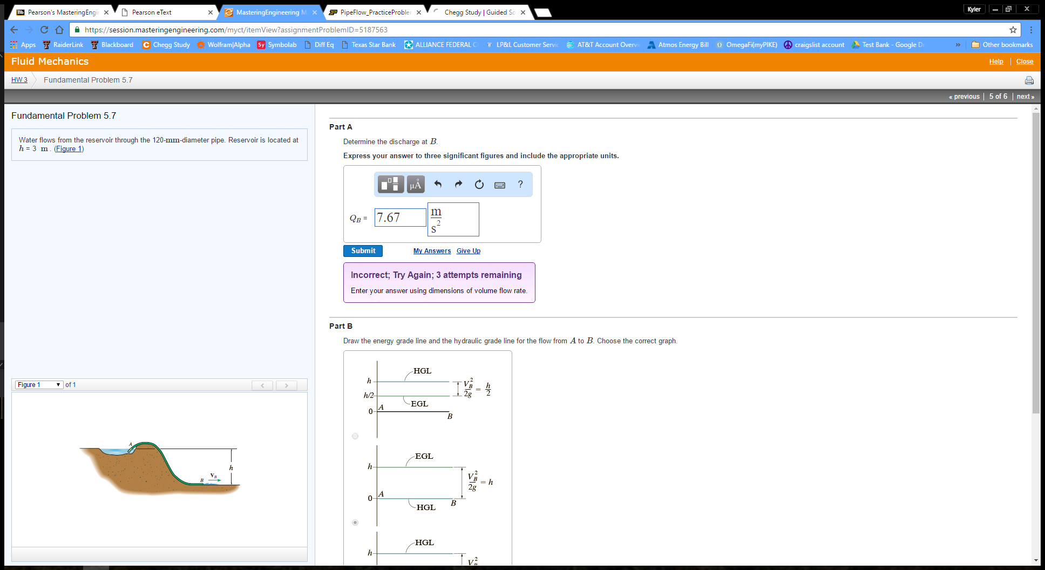Click the bookmark star in address bar
This screenshot has width=1045, height=570.
tap(1013, 30)
